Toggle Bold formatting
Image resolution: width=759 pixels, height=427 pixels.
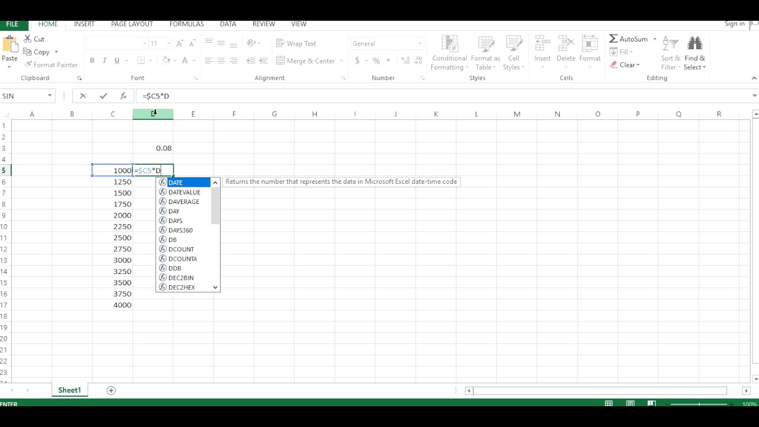[92, 60]
